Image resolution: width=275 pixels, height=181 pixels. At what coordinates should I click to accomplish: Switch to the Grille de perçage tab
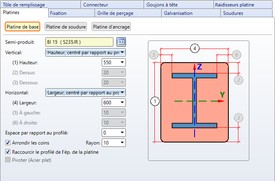(115, 13)
